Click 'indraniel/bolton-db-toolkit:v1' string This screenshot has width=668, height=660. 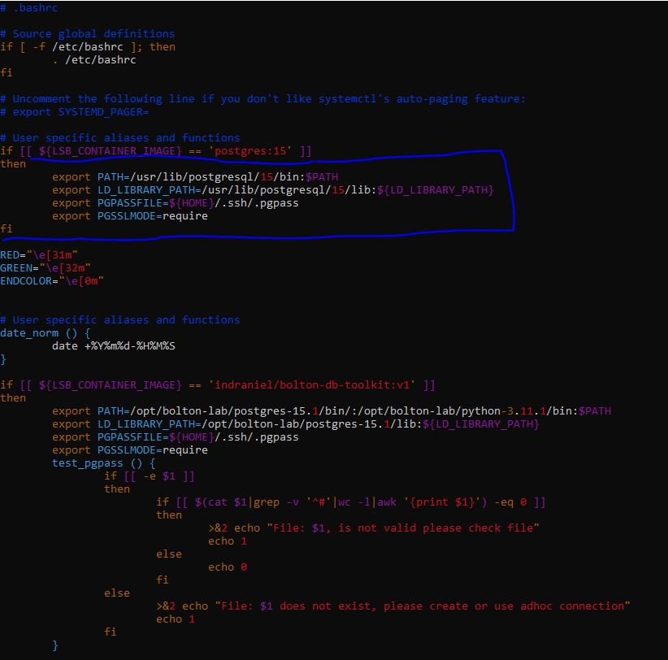coord(312,385)
